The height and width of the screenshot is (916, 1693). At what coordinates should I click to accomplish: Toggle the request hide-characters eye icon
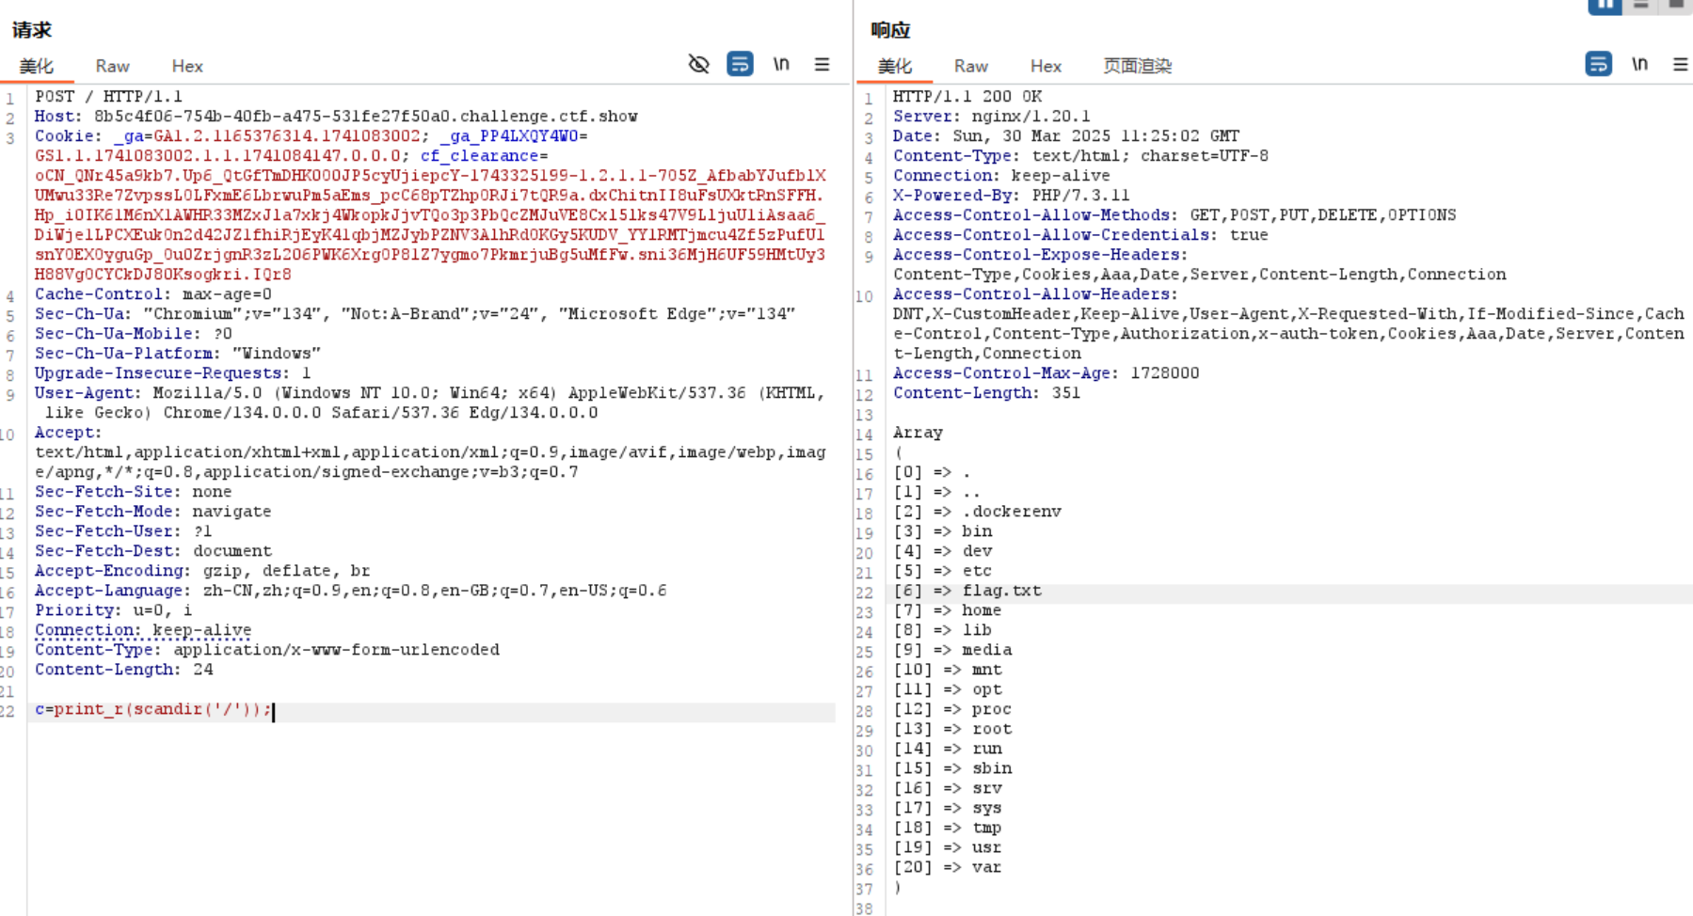point(698,64)
